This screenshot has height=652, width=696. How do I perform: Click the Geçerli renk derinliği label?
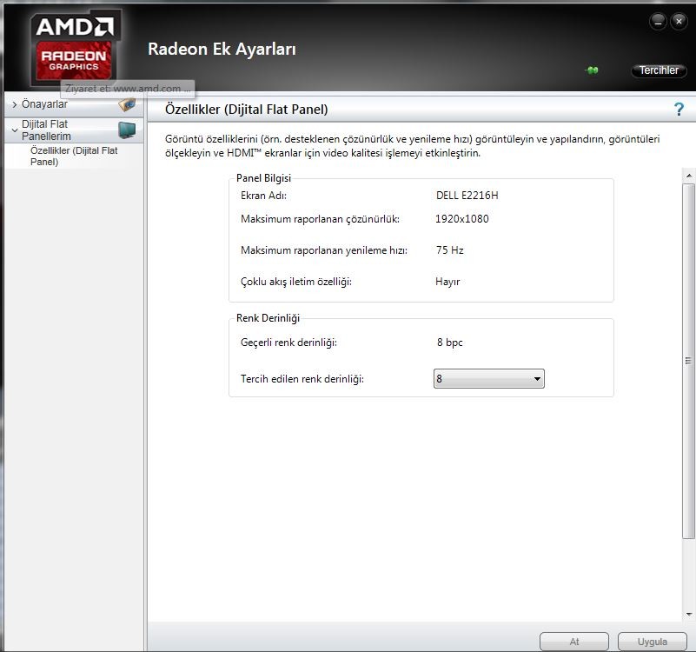click(x=288, y=343)
